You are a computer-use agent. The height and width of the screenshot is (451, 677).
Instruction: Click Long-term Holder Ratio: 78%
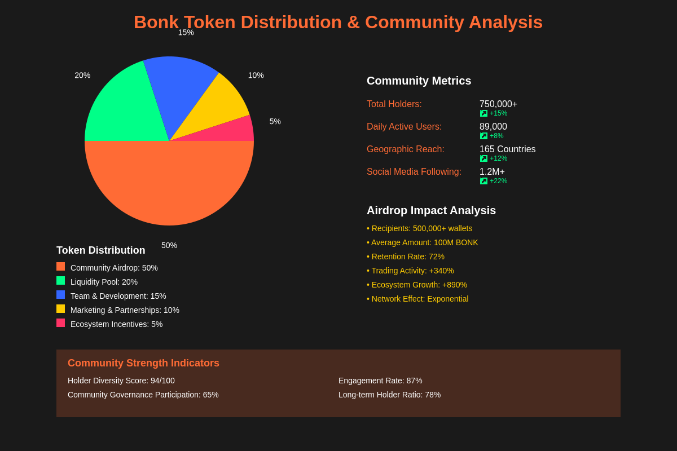[x=389, y=395]
